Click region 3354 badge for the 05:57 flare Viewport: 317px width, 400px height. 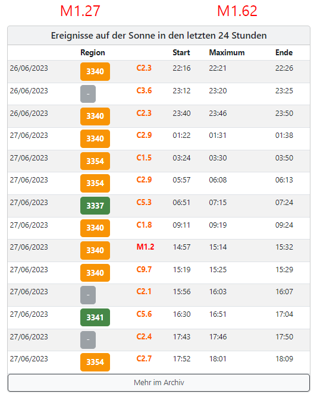click(95, 183)
